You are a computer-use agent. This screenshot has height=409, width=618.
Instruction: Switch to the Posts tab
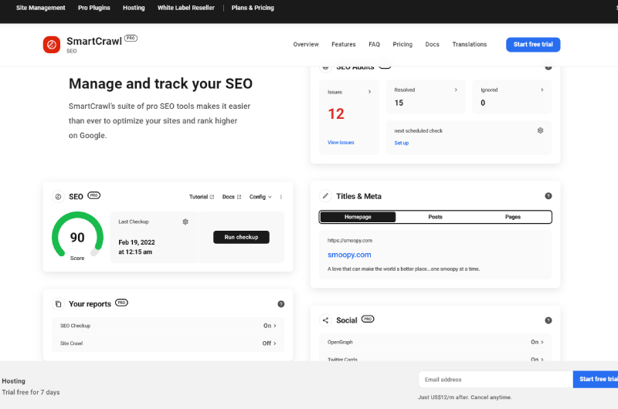435,217
